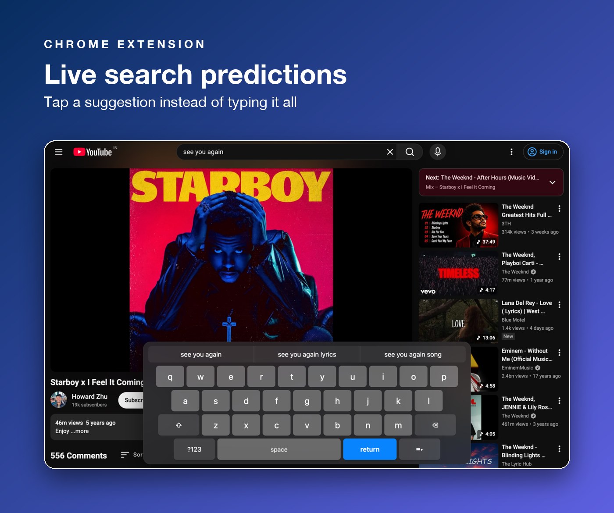Tap the l key
Image resolution: width=614 pixels, height=513 pixels.
428,401
